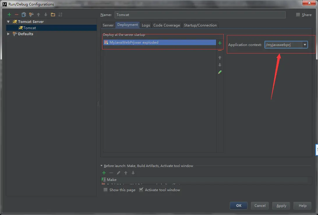Open the Logs tab
The height and width of the screenshot is (215, 318).
point(146,25)
